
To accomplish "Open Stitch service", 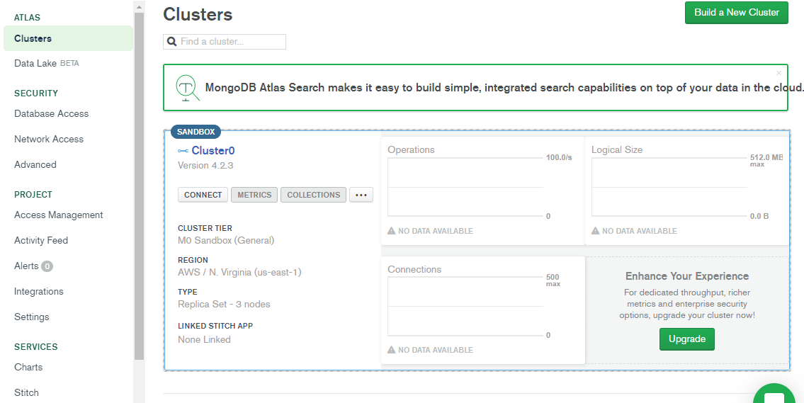I will pyautogui.click(x=27, y=393).
